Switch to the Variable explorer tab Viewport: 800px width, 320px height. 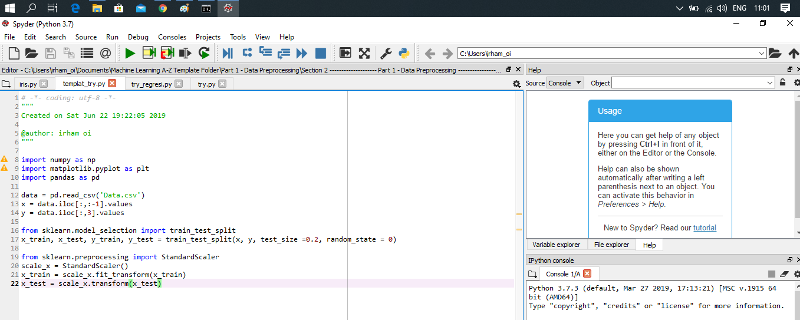point(556,245)
